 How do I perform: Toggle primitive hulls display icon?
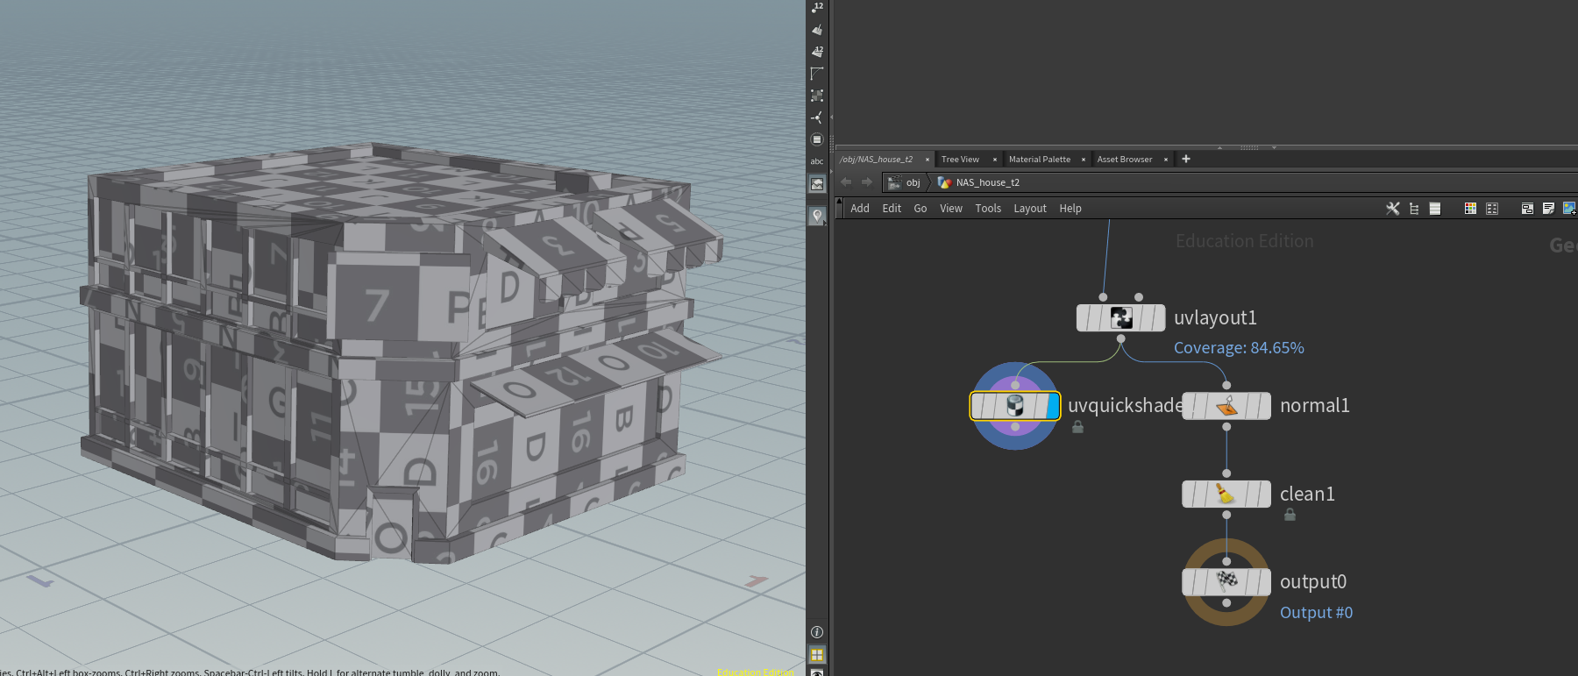(x=817, y=74)
